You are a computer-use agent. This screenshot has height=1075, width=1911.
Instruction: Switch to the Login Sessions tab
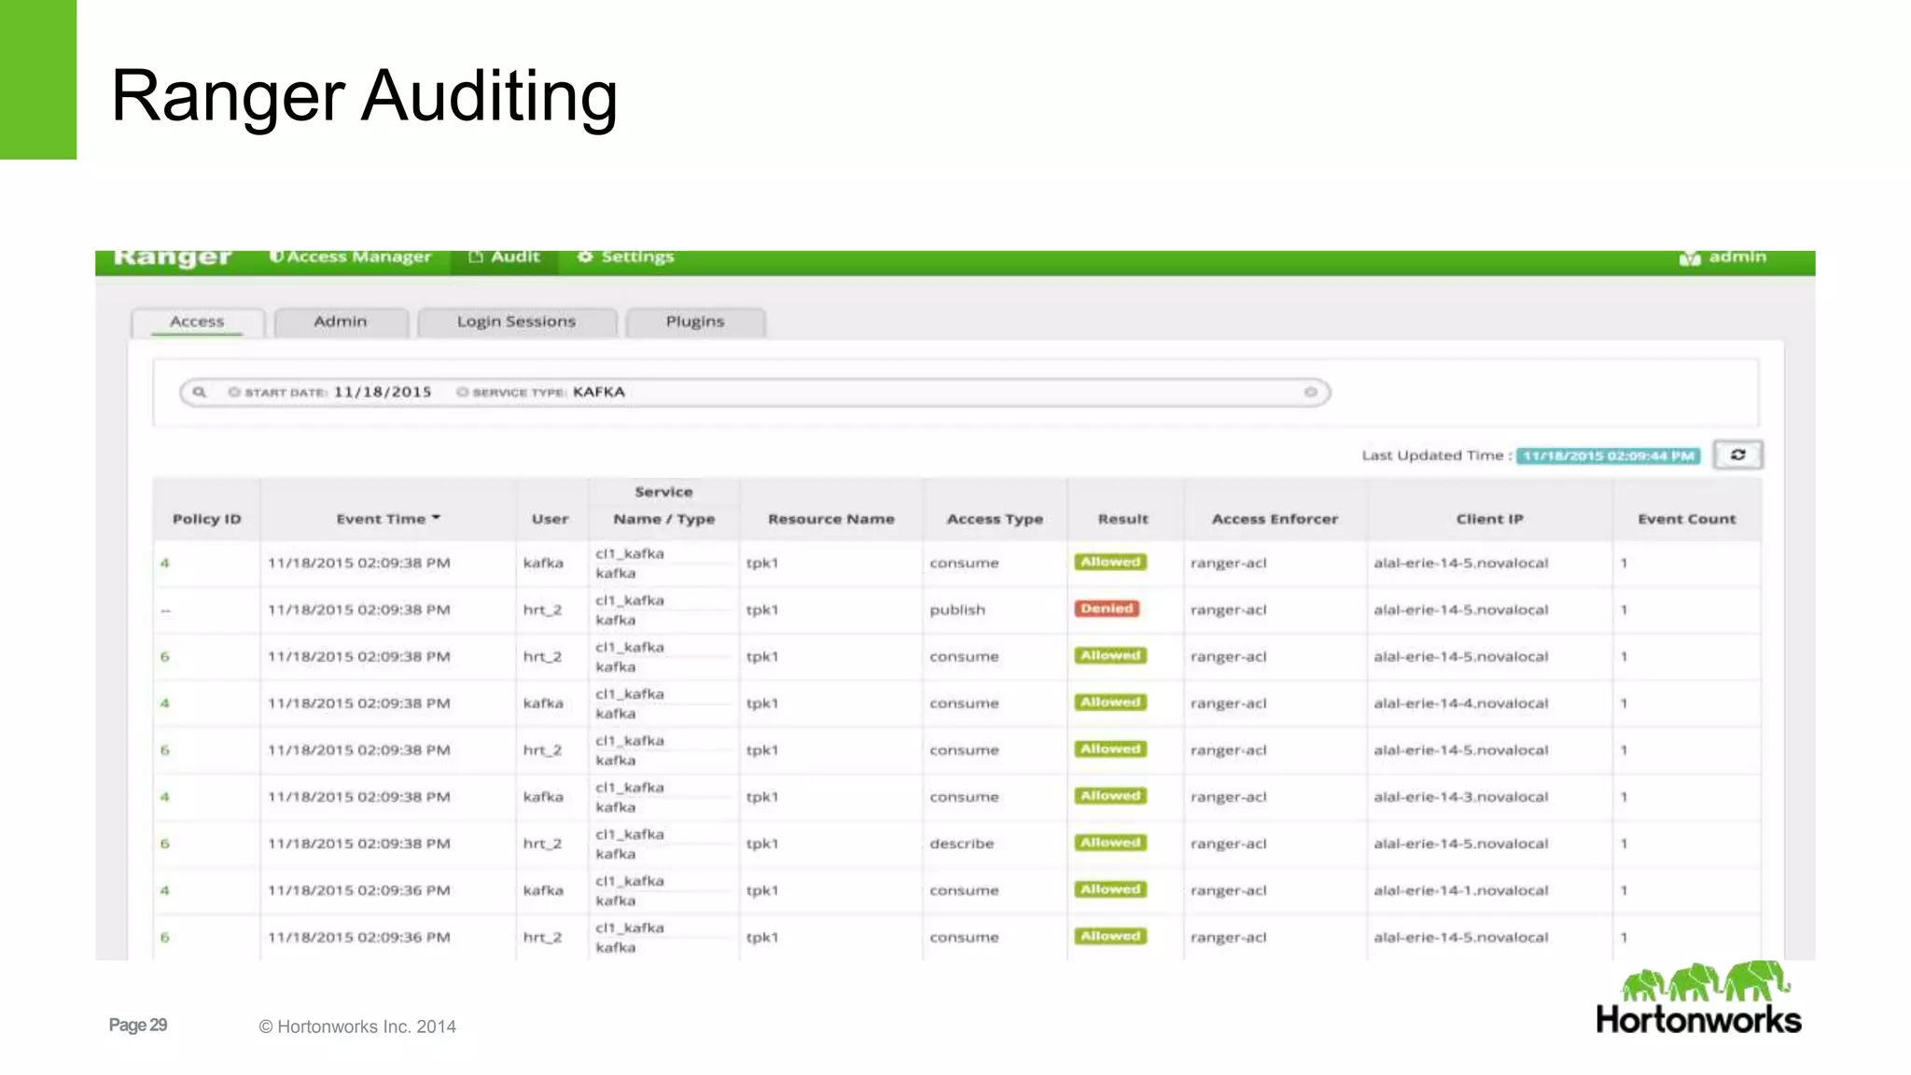(x=516, y=322)
